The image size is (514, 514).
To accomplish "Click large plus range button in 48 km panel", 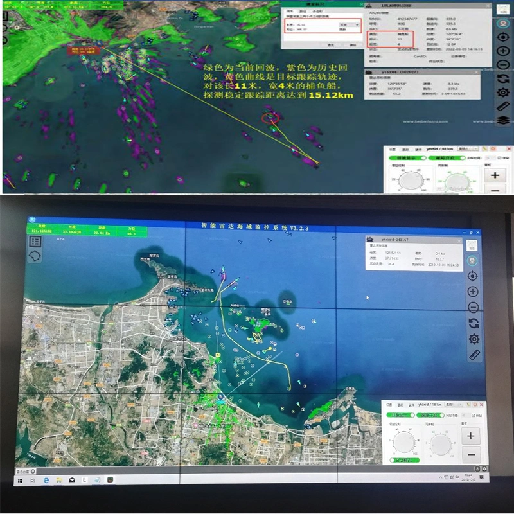I will pyautogui.click(x=495, y=175).
